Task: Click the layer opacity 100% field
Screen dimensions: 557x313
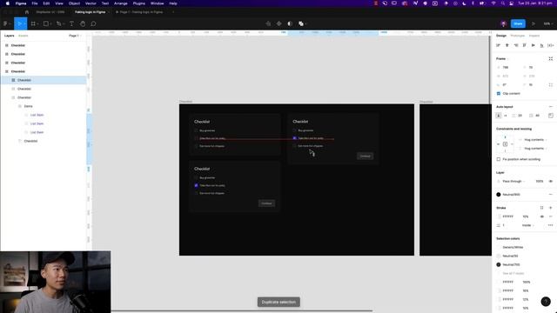Action: 540,182
